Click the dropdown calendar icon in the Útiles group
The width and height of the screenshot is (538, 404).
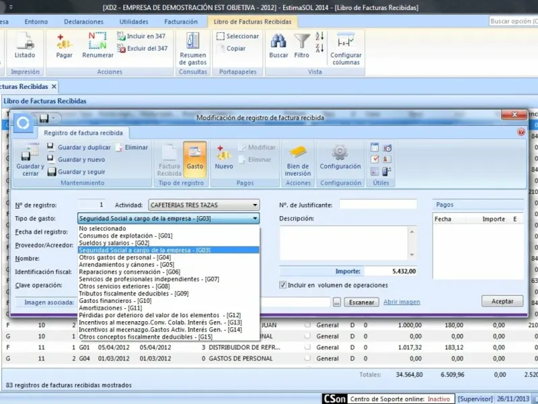click(375, 171)
